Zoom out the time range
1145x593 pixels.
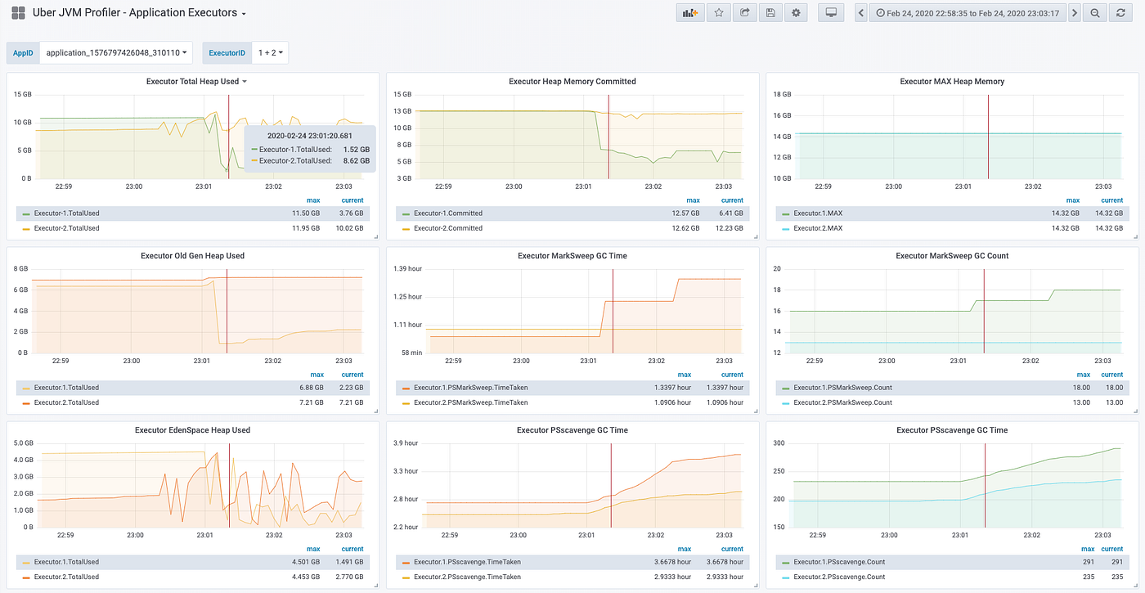1094,12
